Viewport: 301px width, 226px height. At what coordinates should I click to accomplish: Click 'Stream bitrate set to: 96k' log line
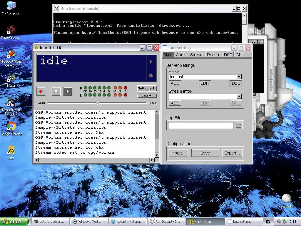(69, 132)
